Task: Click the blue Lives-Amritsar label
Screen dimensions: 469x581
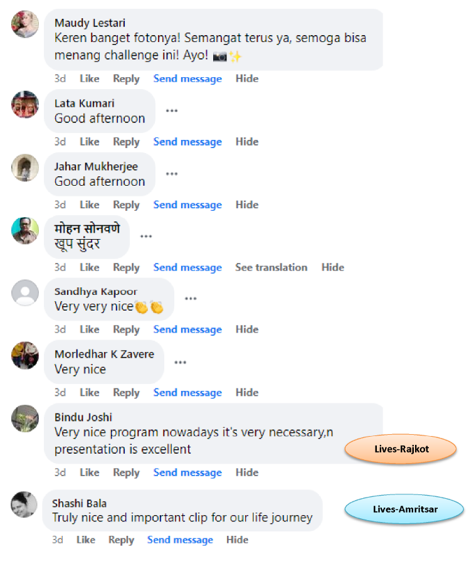Action: (x=404, y=509)
